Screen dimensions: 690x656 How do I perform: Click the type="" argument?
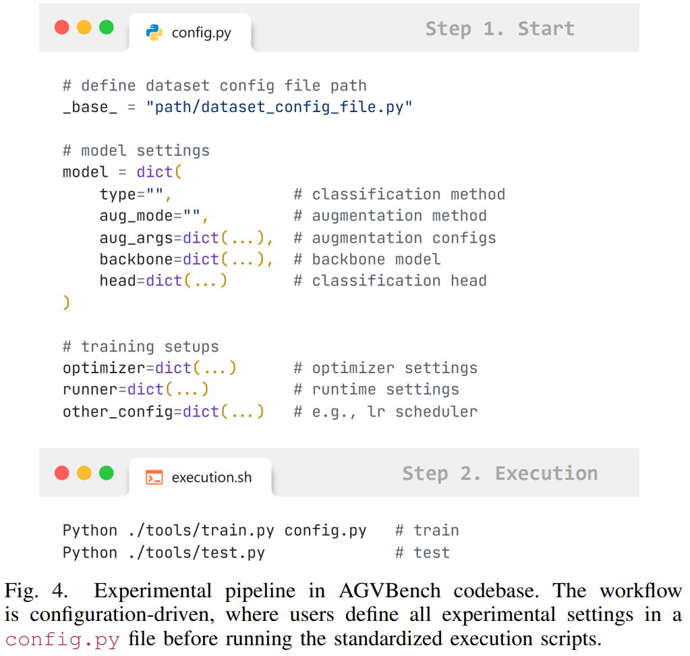click(x=136, y=194)
